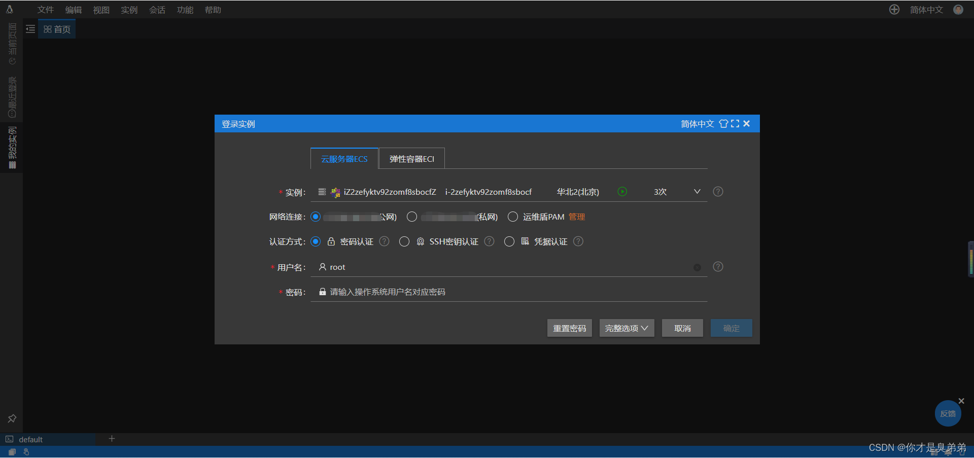Open the 文件 menu

[x=46, y=10]
